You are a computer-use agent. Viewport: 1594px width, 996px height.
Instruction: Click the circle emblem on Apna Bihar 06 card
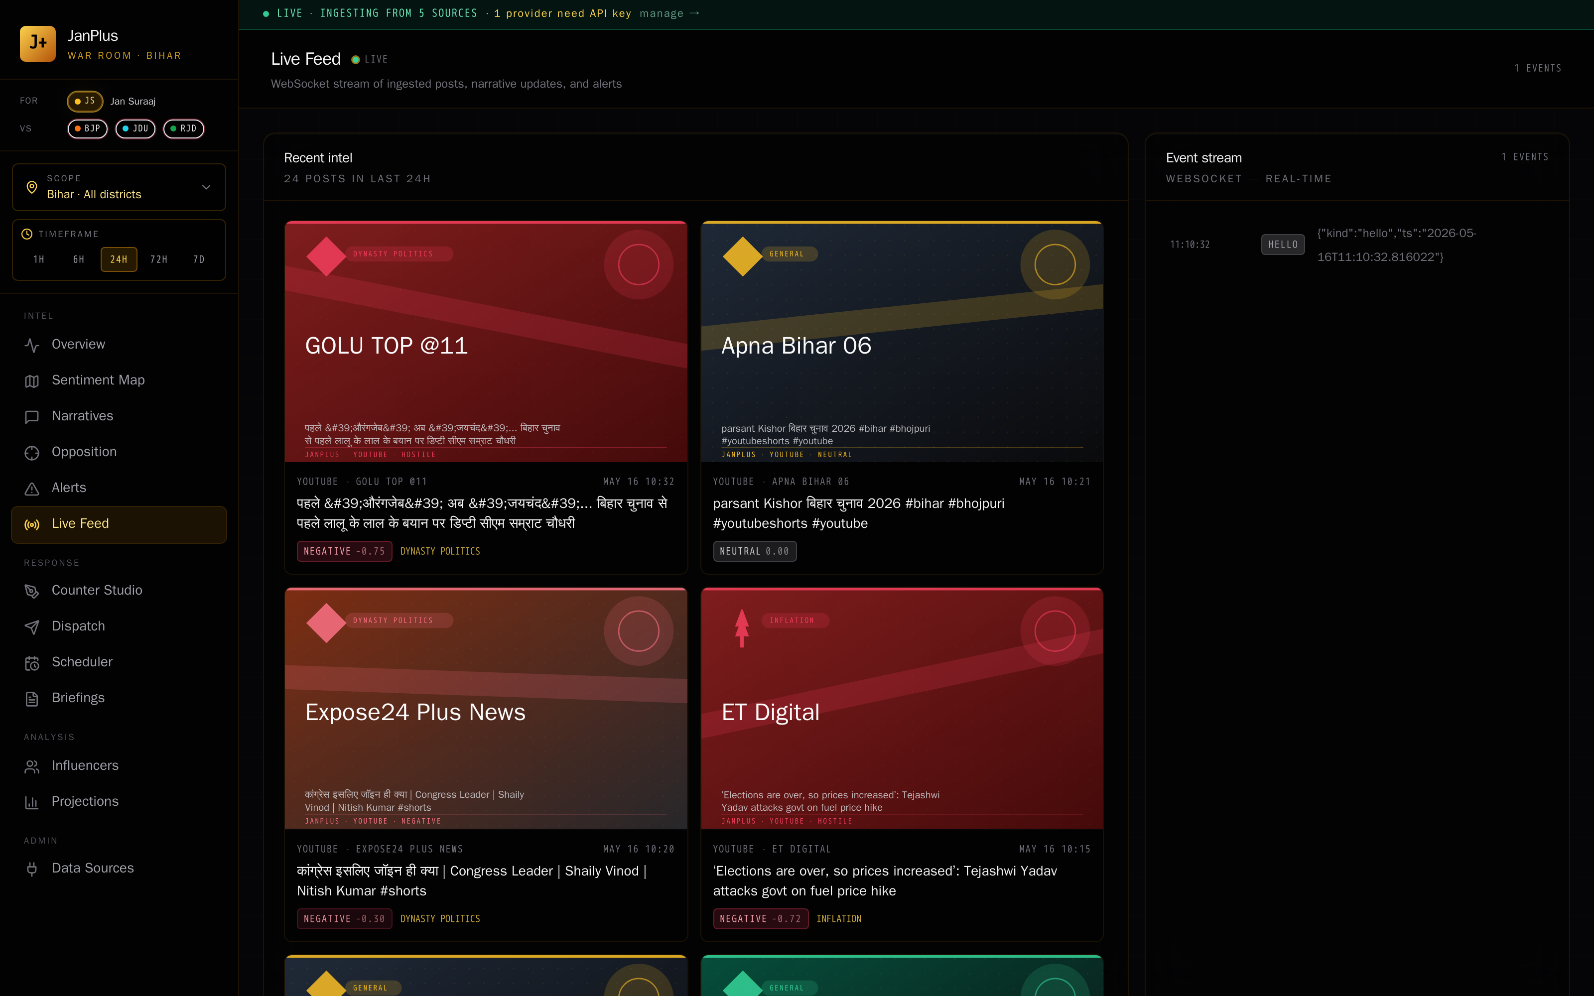coord(1055,264)
